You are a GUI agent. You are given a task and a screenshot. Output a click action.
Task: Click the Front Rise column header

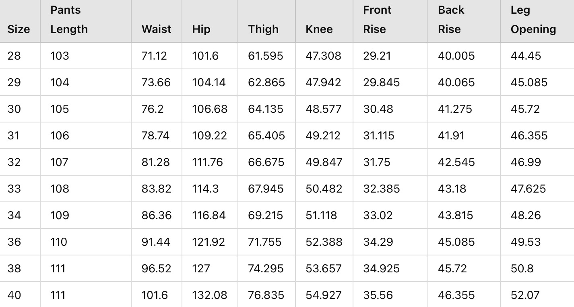coord(377,20)
